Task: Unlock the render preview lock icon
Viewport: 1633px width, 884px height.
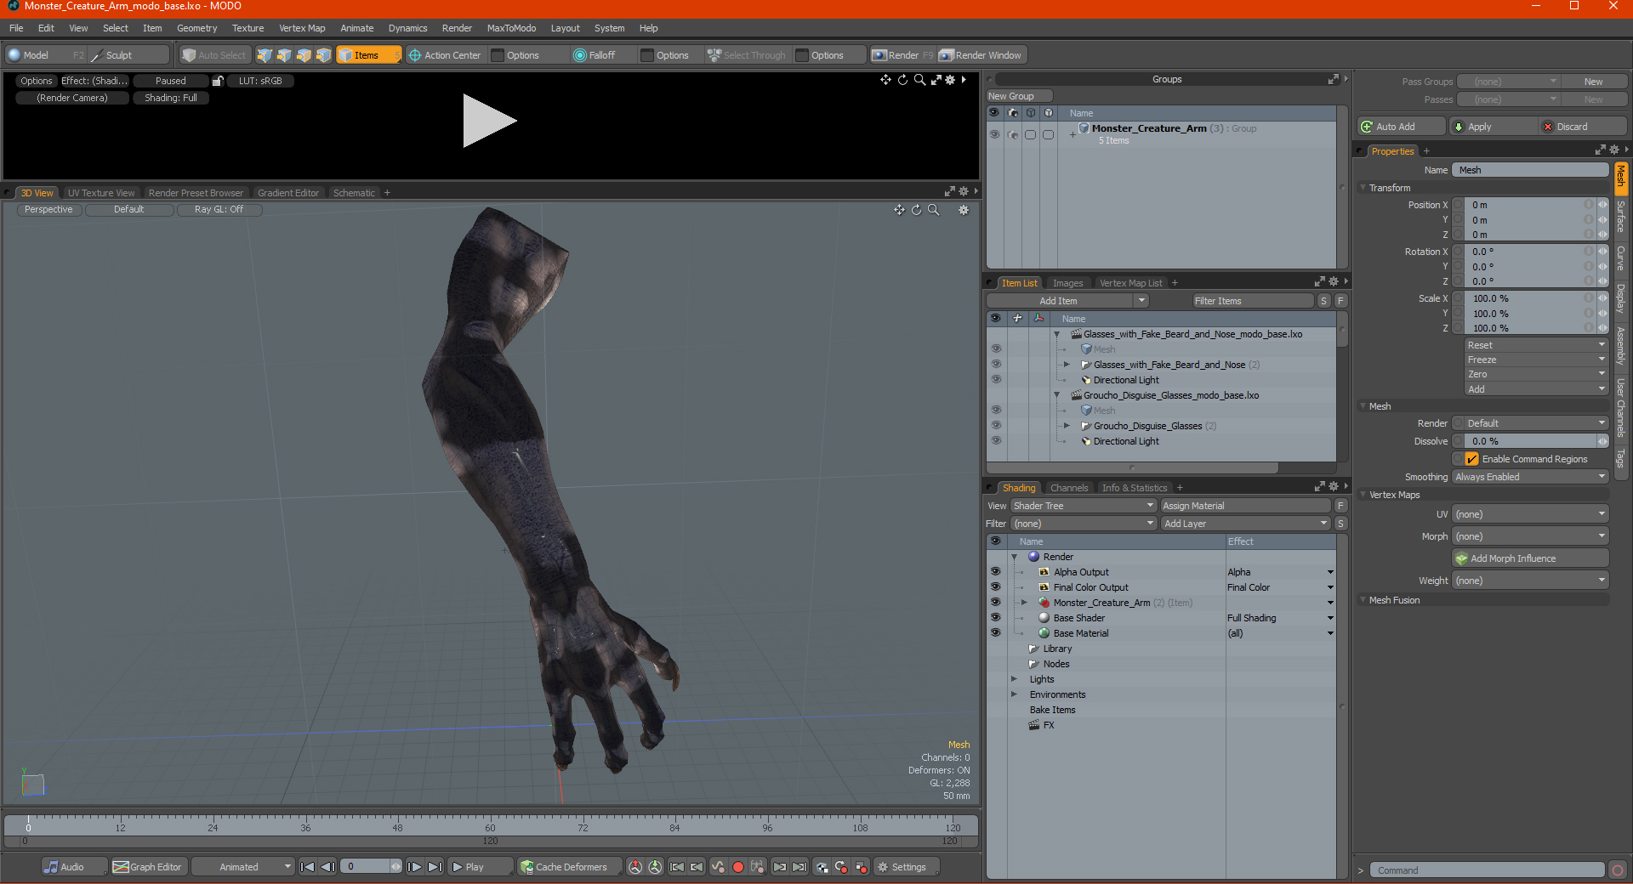Action: tap(218, 81)
